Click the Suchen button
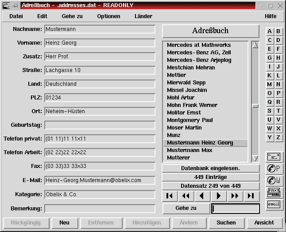The image size is (286, 232). (x=226, y=223)
